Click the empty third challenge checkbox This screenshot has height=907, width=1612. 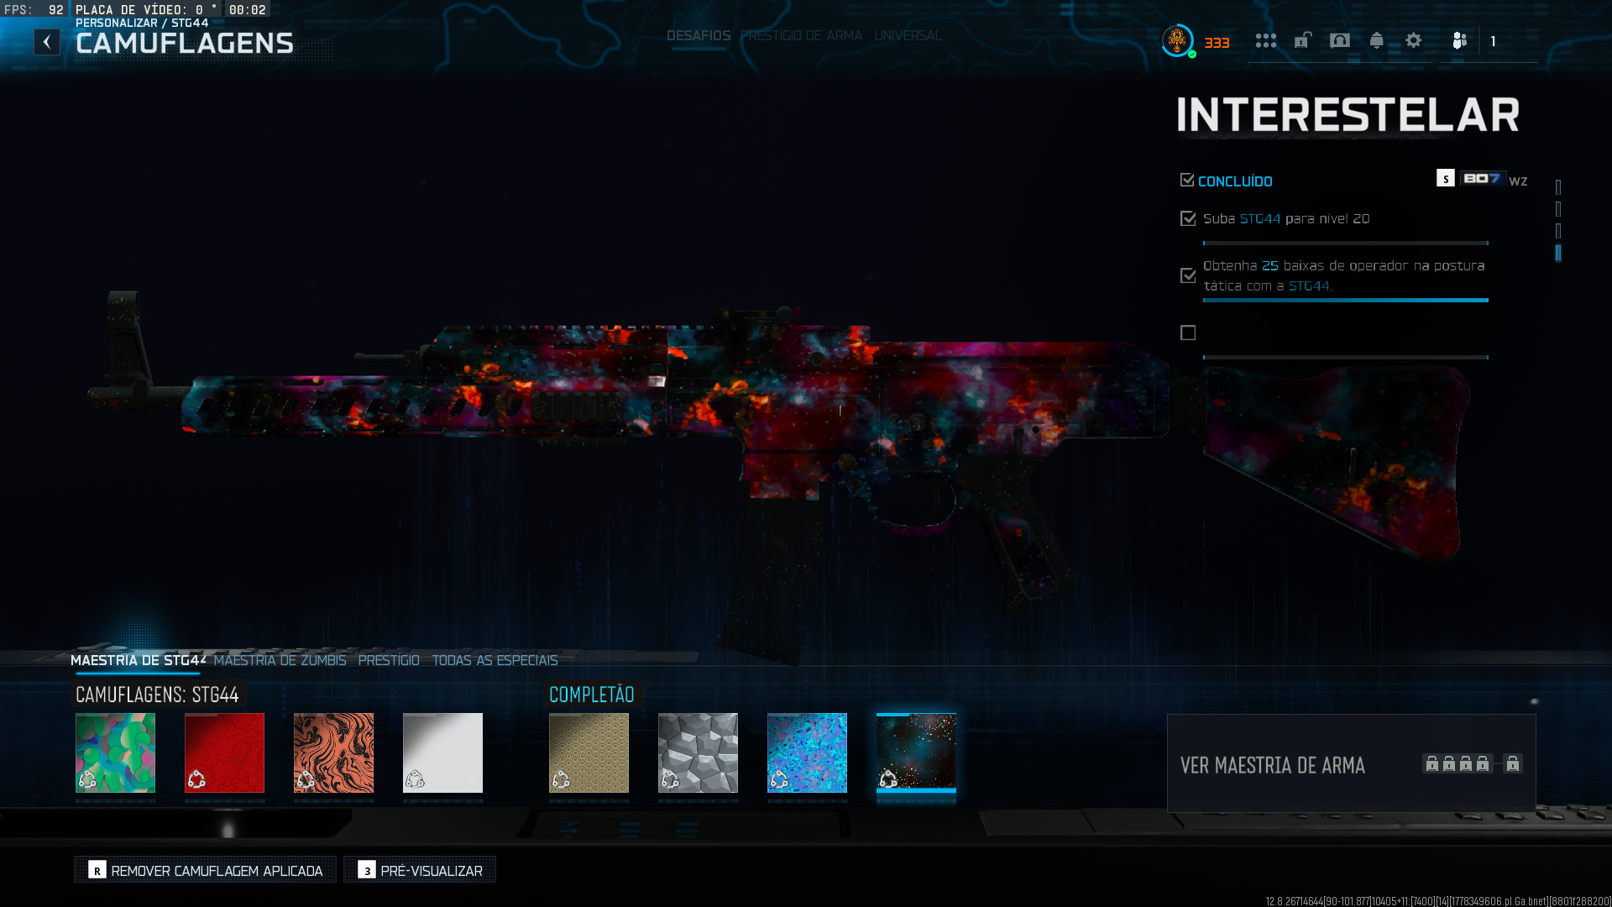pyautogui.click(x=1188, y=333)
